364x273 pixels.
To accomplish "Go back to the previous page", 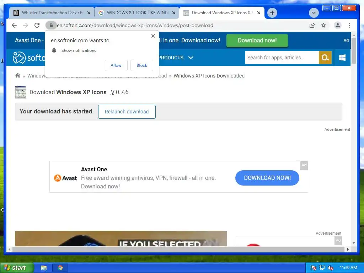I will [x=14, y=25].
